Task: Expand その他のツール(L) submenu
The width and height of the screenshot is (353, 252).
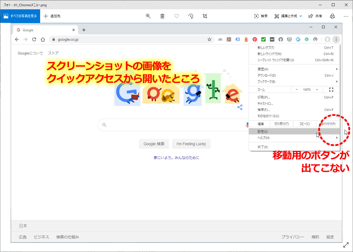Action: pos(294,116)
